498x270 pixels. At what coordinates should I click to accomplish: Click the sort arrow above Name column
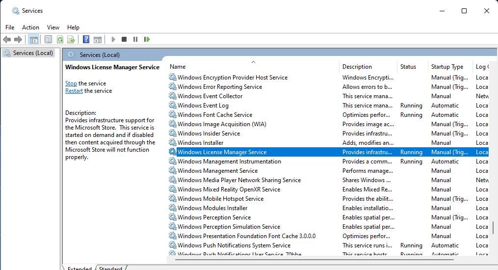click(253, 62)
